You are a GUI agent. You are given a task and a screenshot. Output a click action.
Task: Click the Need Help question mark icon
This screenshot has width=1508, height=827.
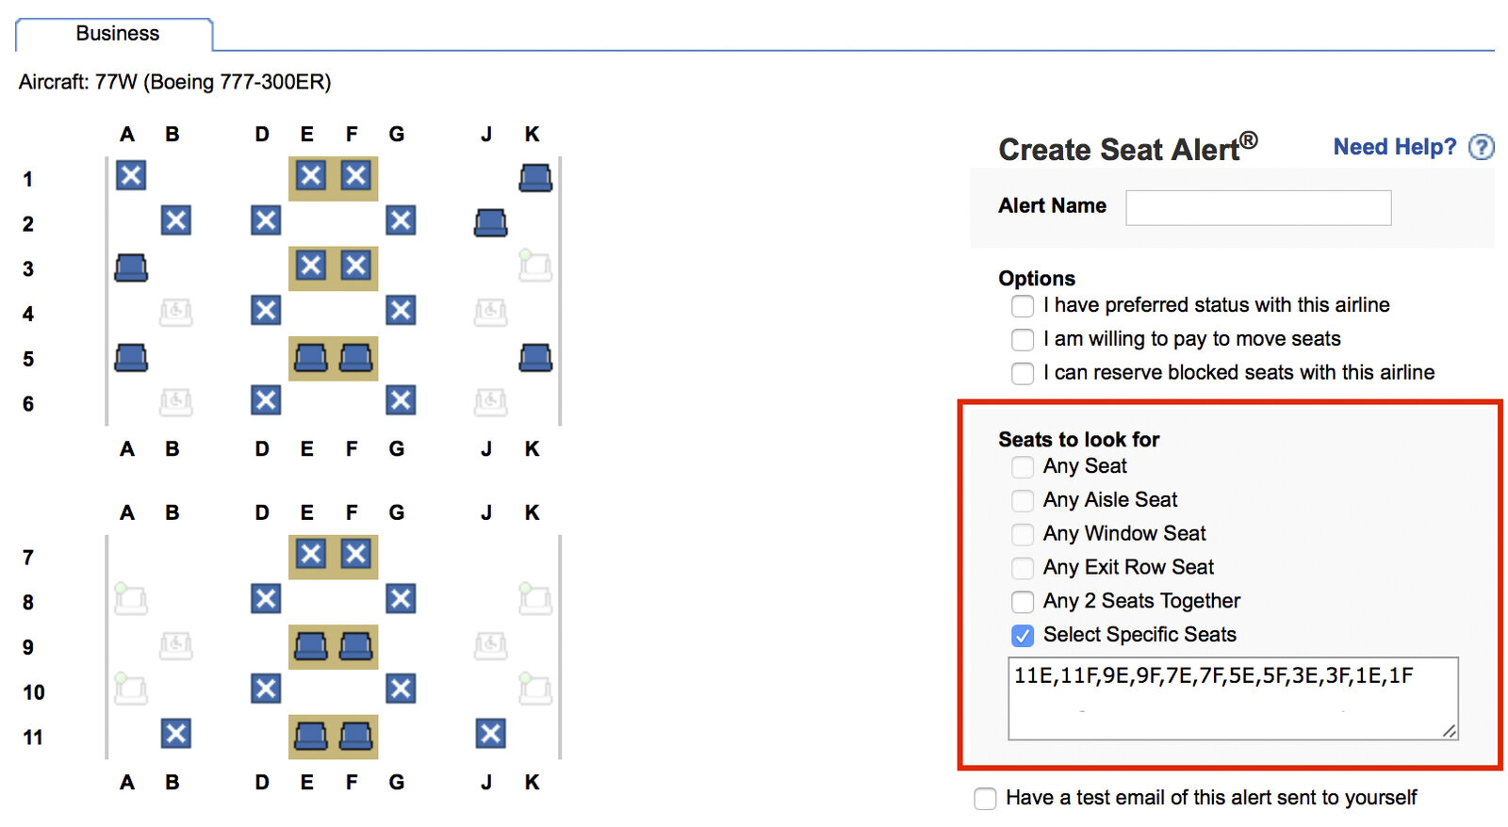[1482, 147]
